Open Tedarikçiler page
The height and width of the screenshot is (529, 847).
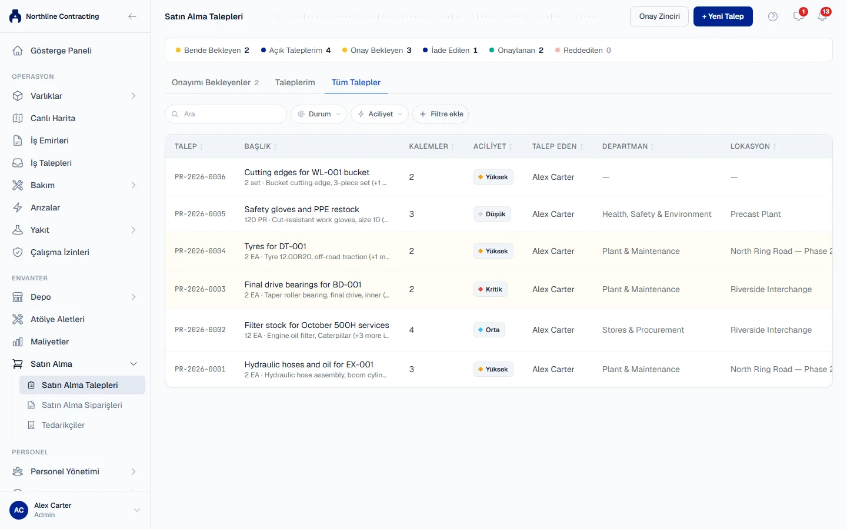82,425
